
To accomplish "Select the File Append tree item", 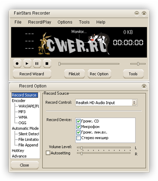I will [x=28, y=145].
